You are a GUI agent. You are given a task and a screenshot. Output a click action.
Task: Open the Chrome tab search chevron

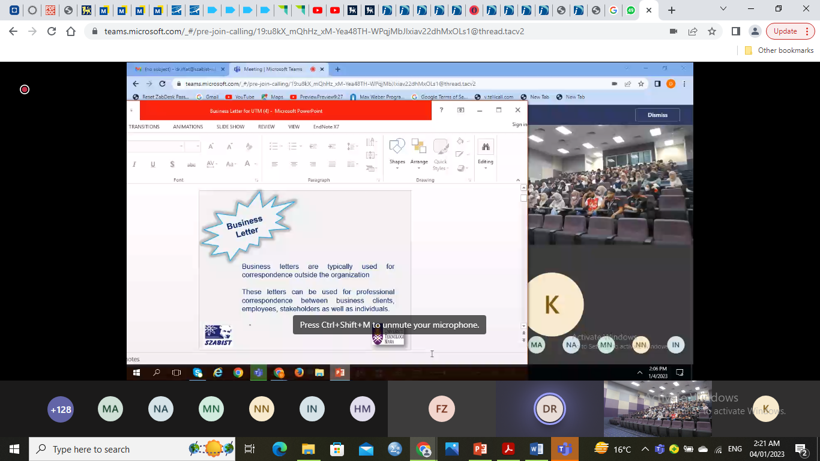723,10
